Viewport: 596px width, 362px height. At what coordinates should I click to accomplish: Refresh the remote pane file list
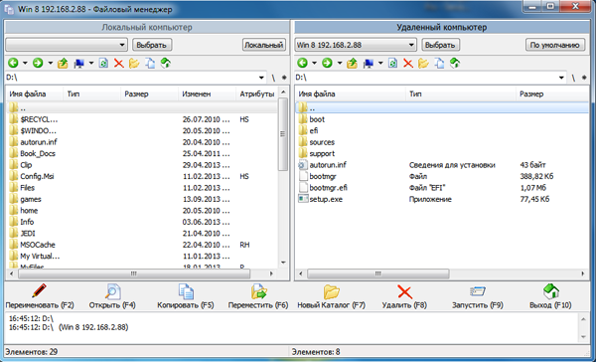[x=392, y=64]
